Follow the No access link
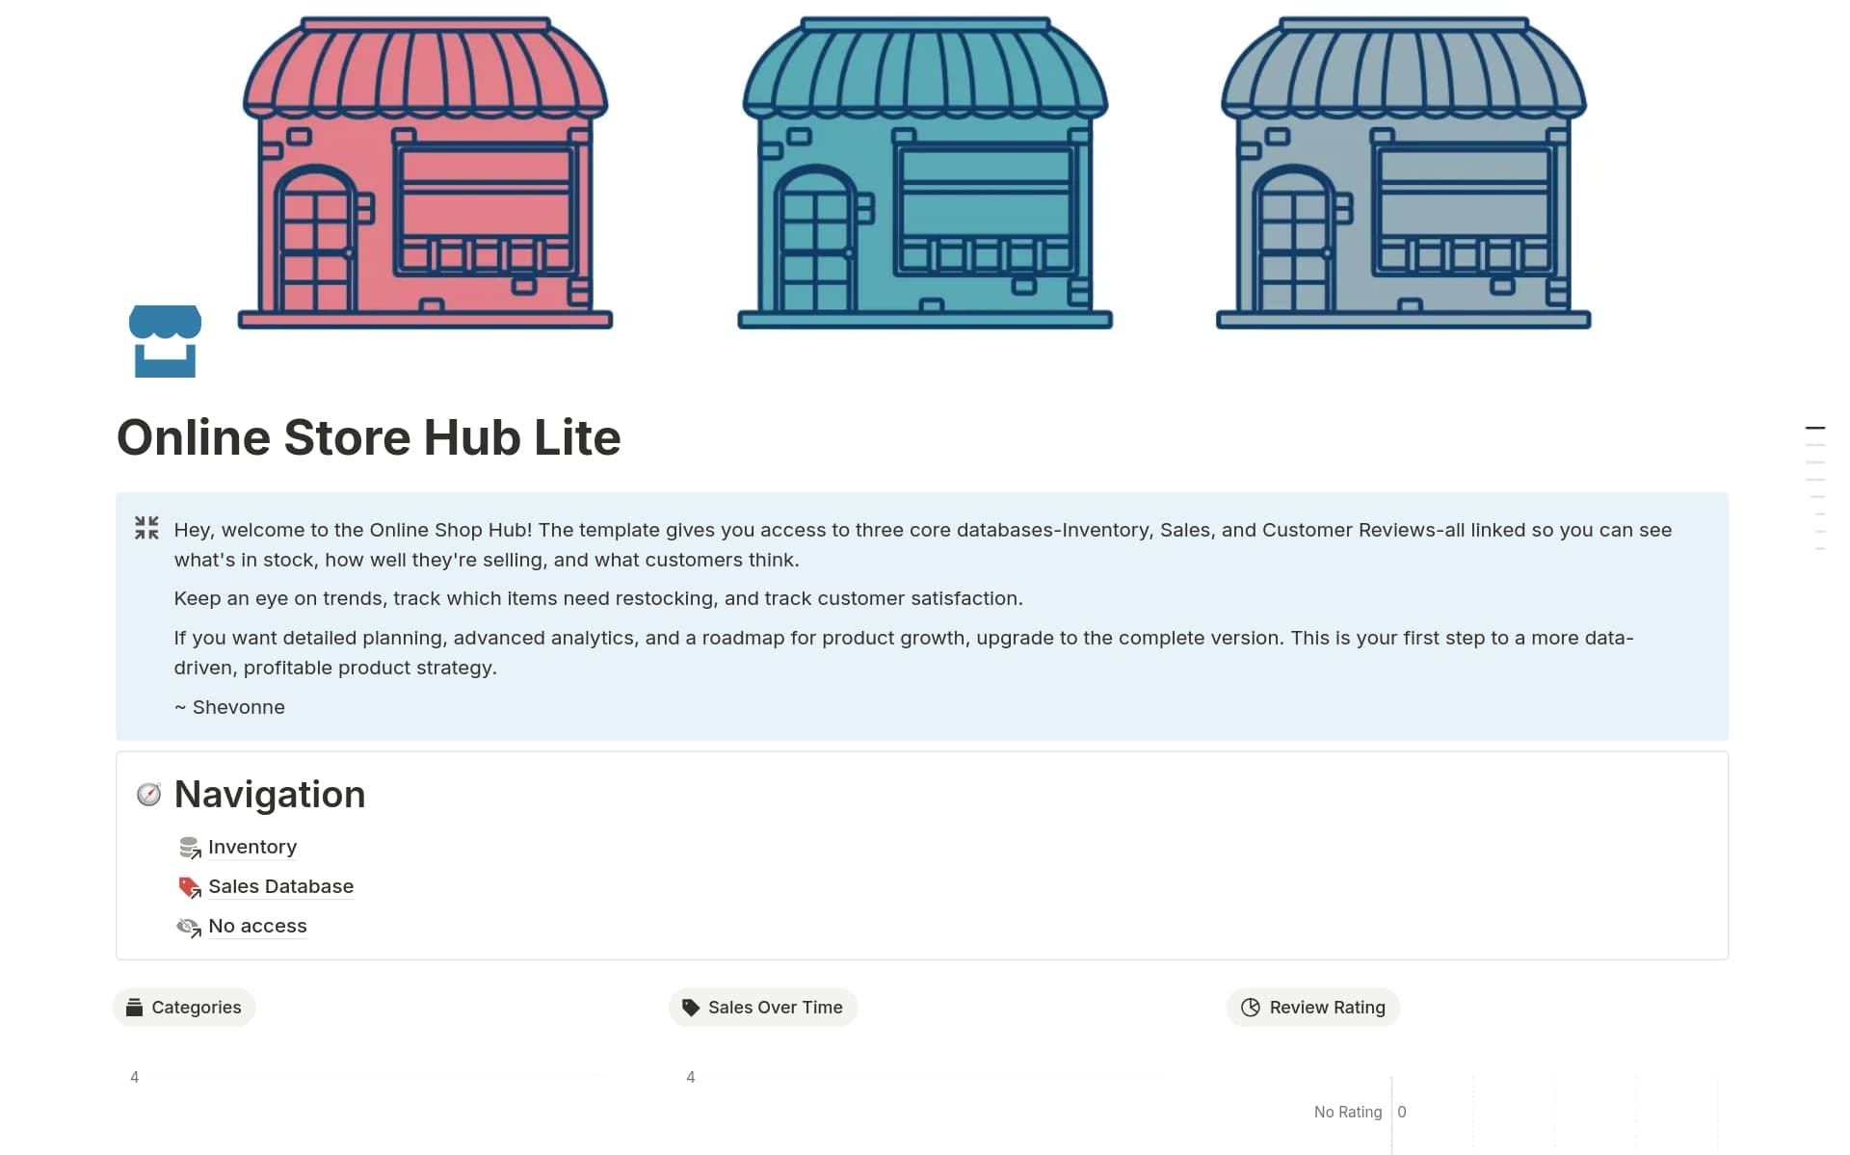Viewport: 1850px width, 1155px height. tap(256, 926)
